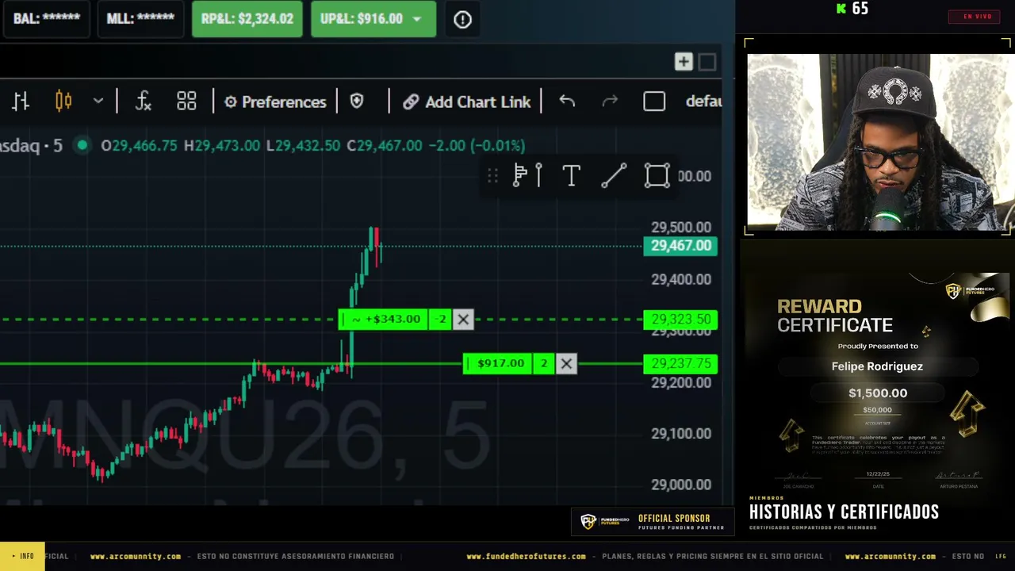The width and height of the screenshot is (1015, 571).
Task: Click the green status dot by symbol
Action: tap(82, 145)
